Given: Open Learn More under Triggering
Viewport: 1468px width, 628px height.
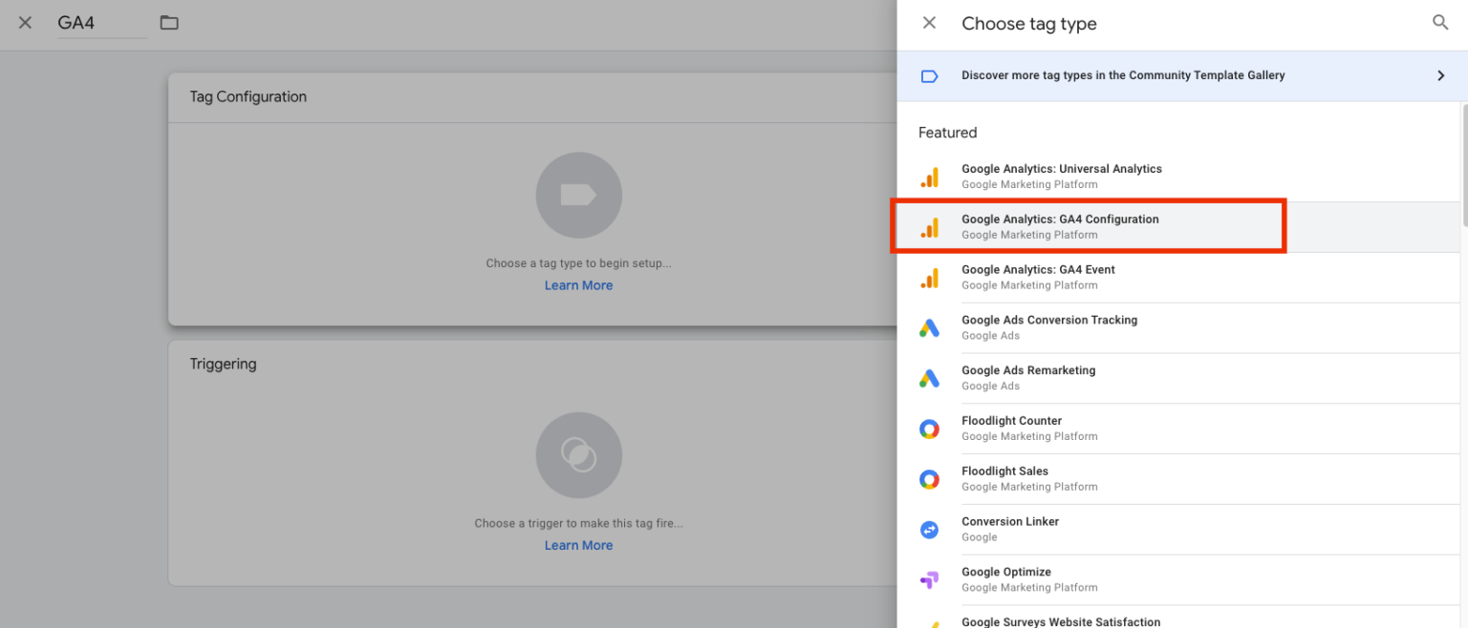Looking at the screenshot, I should tap(578, 544).
